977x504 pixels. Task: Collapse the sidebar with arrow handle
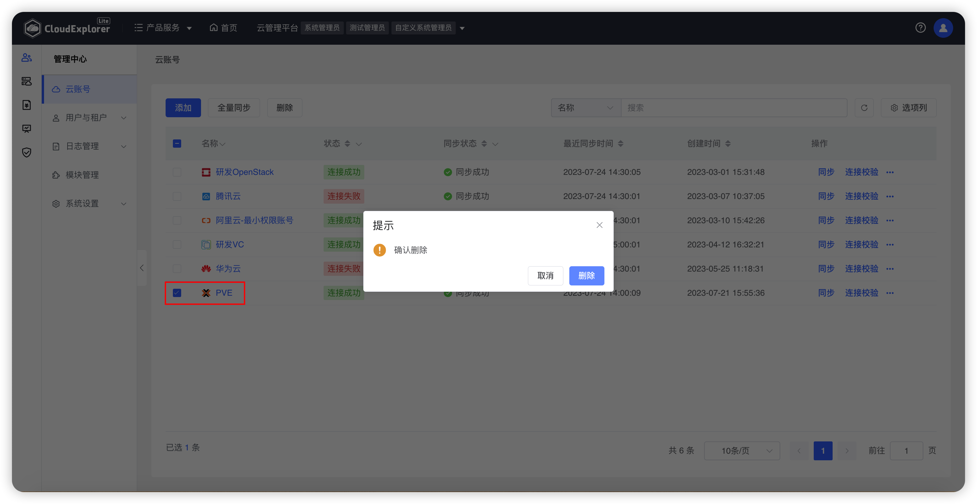click(142, 268)
